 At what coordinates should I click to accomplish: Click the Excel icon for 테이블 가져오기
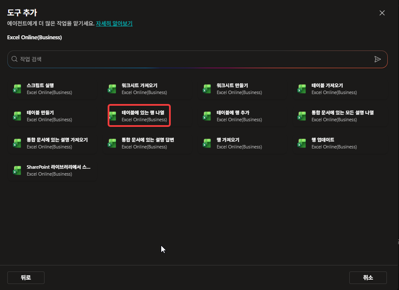coord(302,89)
